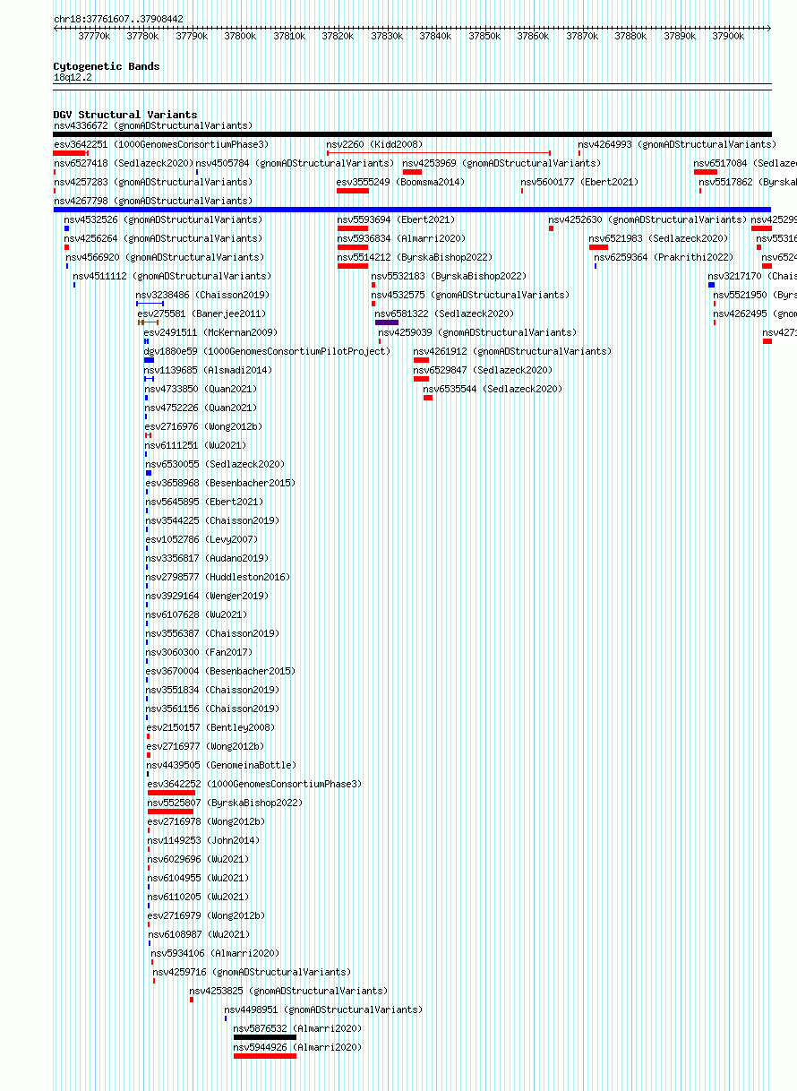Open the DGV Structural Variants track title

pyautogui.click(x=125, y=115)
